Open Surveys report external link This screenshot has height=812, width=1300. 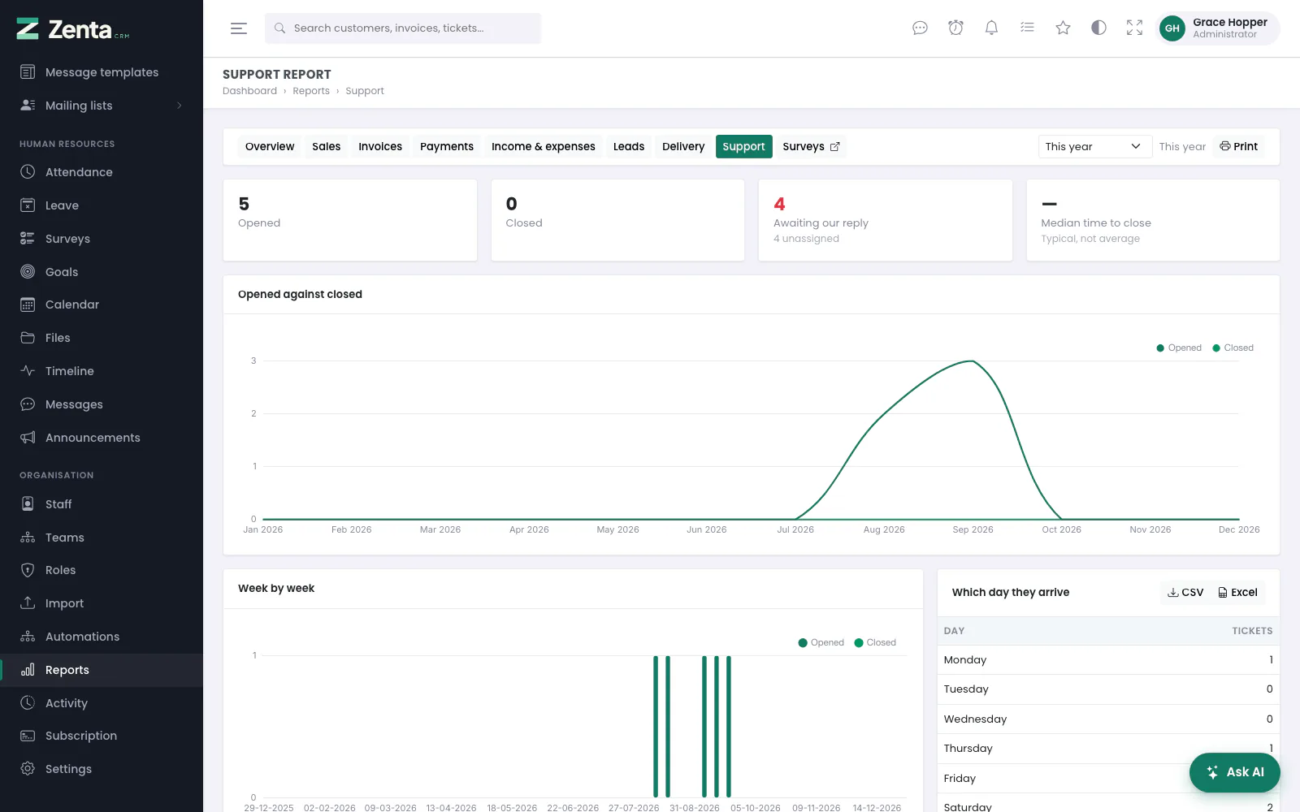tap(811, 147)
